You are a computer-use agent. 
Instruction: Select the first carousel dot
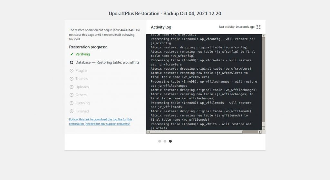[160, 141]
